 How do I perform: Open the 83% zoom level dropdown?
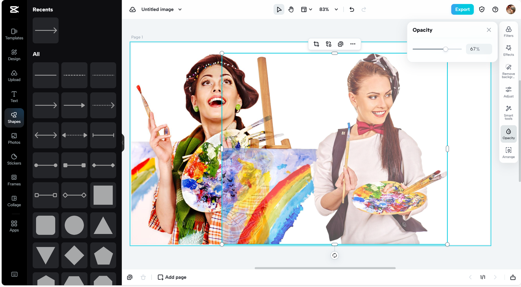point(328,9)
